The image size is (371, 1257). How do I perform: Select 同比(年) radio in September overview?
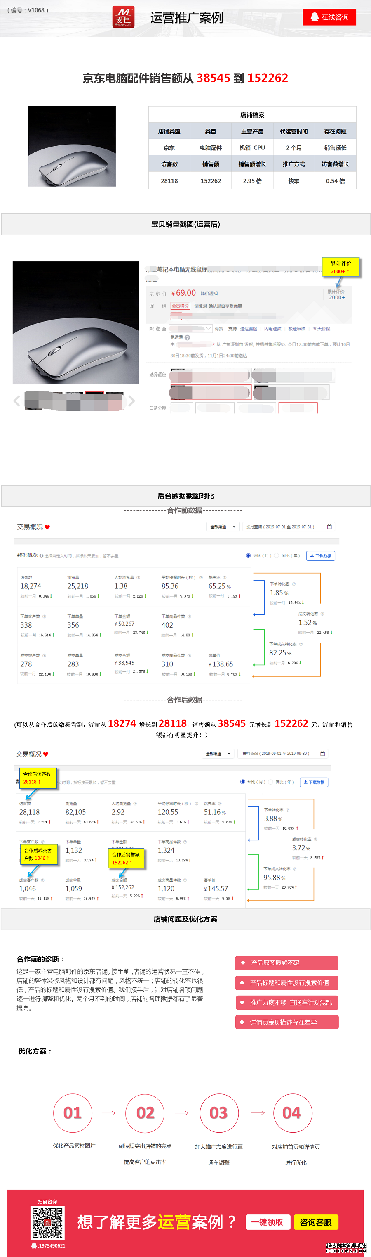(x=271, y=782)
